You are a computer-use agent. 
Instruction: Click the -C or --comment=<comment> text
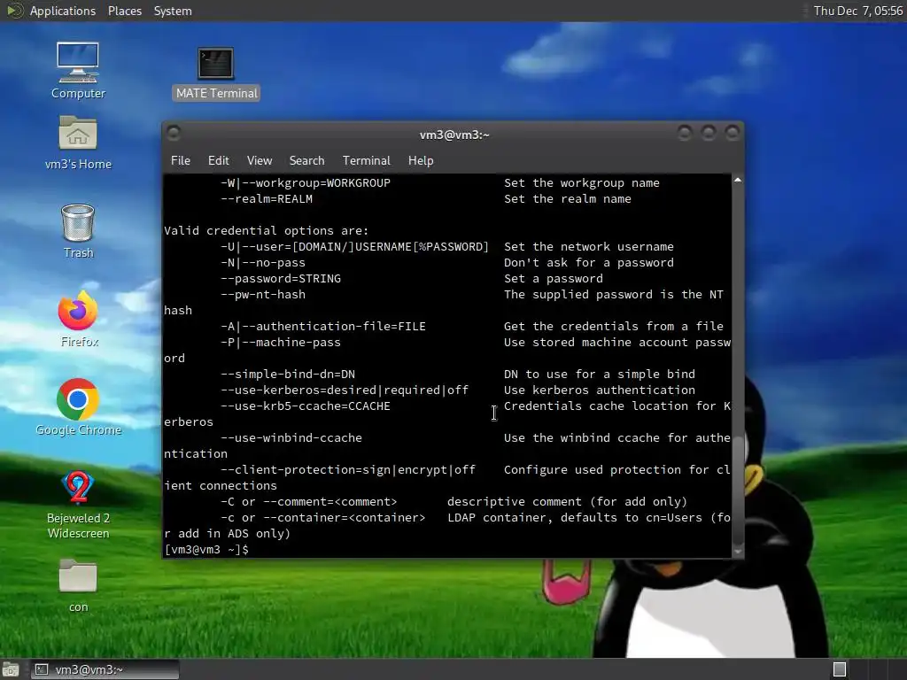pyautogui.click(x=309, y=502)
